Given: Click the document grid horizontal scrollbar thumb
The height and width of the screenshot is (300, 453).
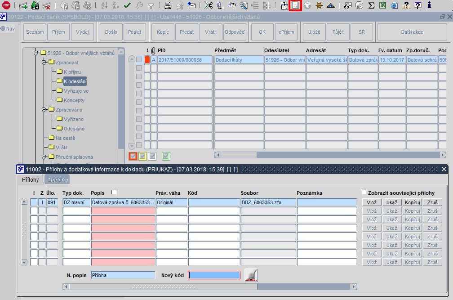Looking at the screenshot, I should pyautogui.click(x=239, y=155).
